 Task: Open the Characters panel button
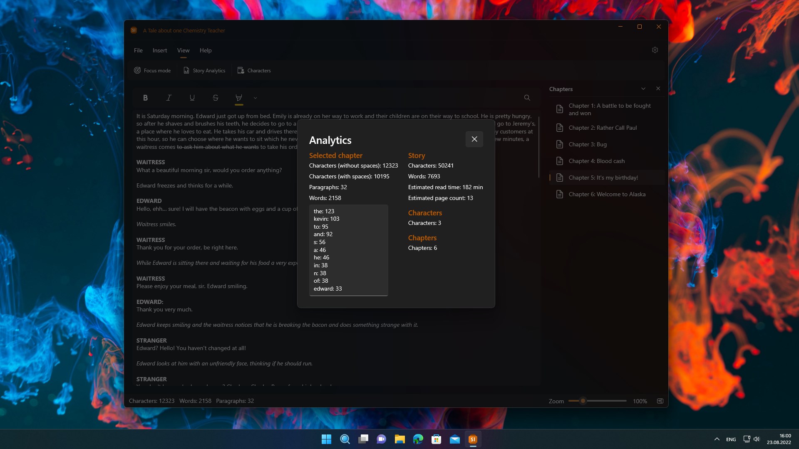pyautogui.click(x=254, y=71)
